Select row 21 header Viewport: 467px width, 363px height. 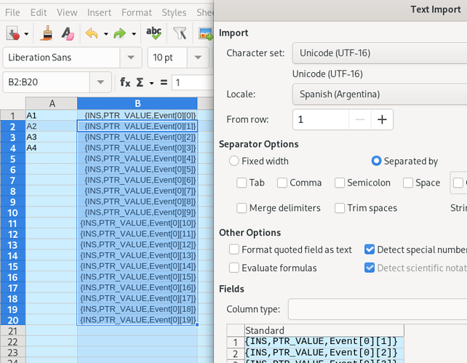point(12,331)
